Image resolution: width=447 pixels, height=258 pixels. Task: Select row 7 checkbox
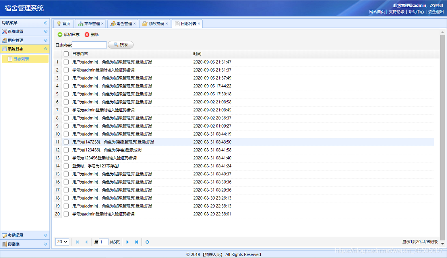click(66, 110)
